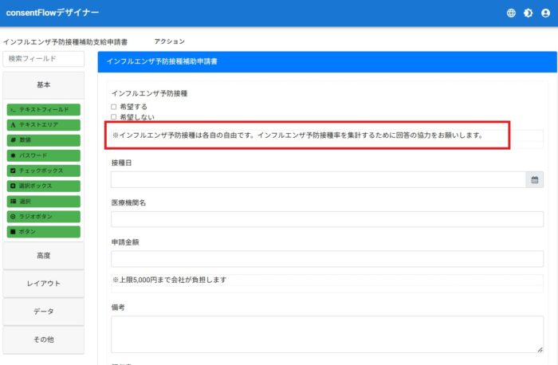Toggle the theme brightness icon
Screen dimensions: 558x365
click(x=528, y=14)
